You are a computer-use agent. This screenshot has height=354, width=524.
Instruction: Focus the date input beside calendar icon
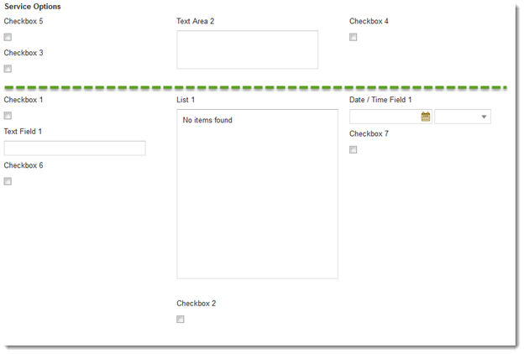[385, 117]
